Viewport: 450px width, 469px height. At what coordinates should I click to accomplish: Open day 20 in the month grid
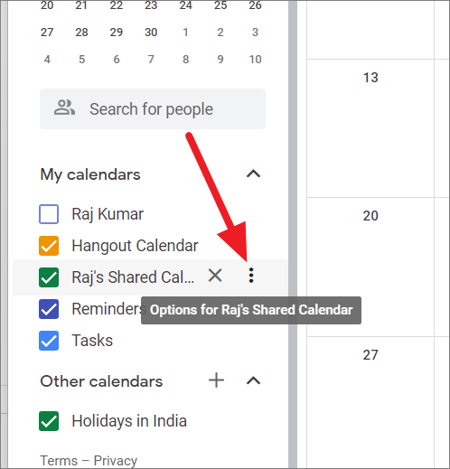(370, 216)
